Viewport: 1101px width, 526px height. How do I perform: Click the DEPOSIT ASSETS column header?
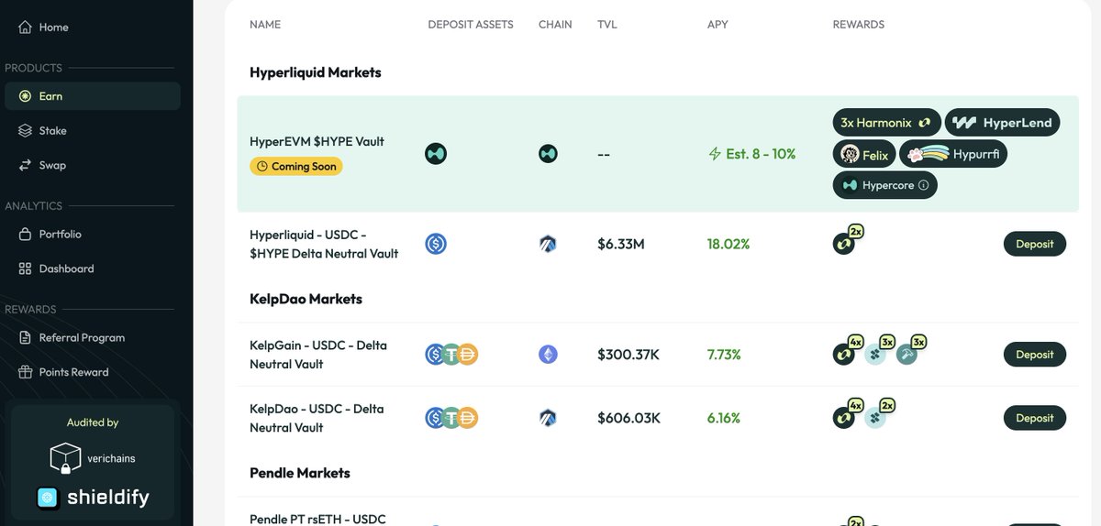point(471,25)
